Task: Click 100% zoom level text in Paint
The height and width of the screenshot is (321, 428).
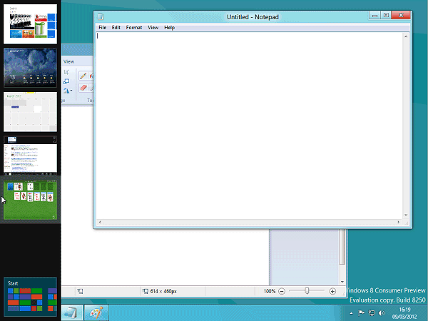Action: [270, 291]
